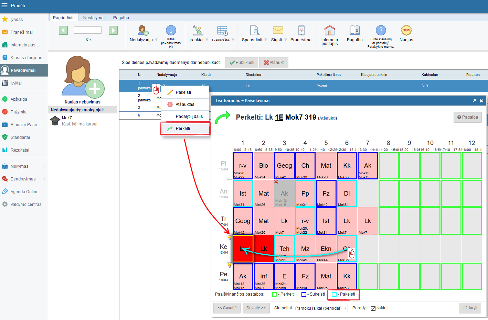This screenshot has width=488, height=320.
Task: Click the Atšaukti button beside Publikuoti
Action: click(274, 63)
